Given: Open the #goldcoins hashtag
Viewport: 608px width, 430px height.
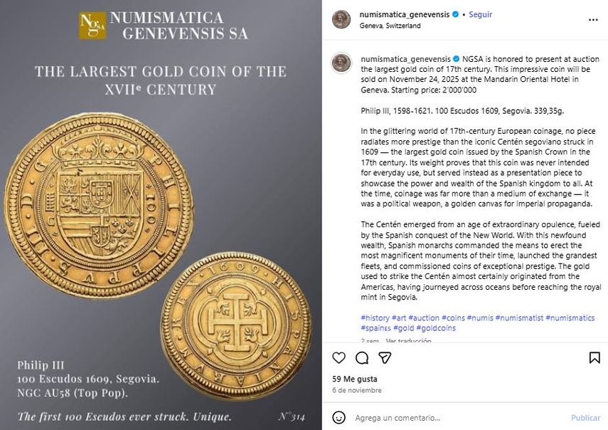Looking at the screenshot, I should click(x=437, y=328).
